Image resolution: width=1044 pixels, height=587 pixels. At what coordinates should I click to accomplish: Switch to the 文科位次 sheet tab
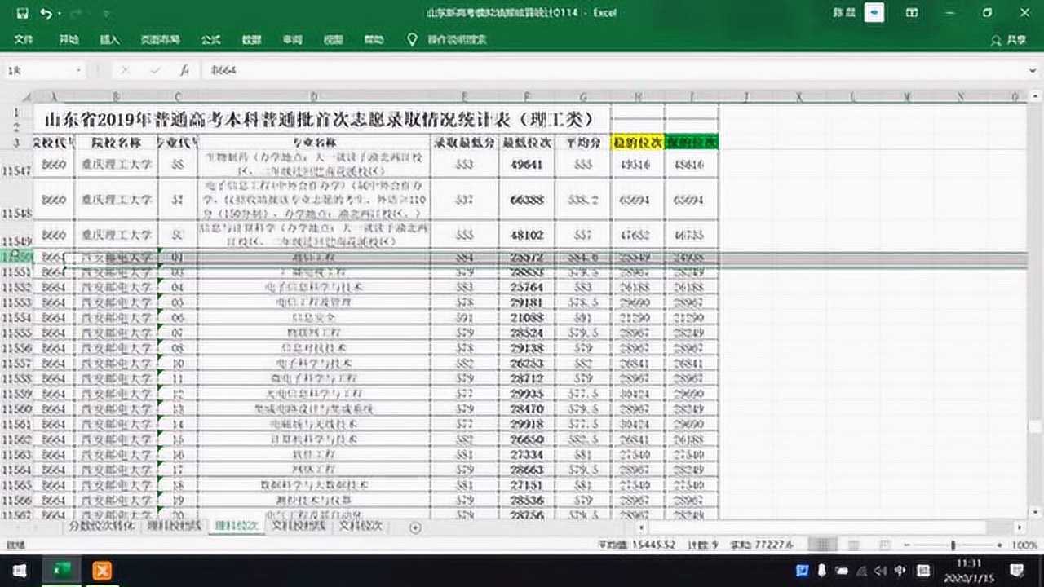360,527
